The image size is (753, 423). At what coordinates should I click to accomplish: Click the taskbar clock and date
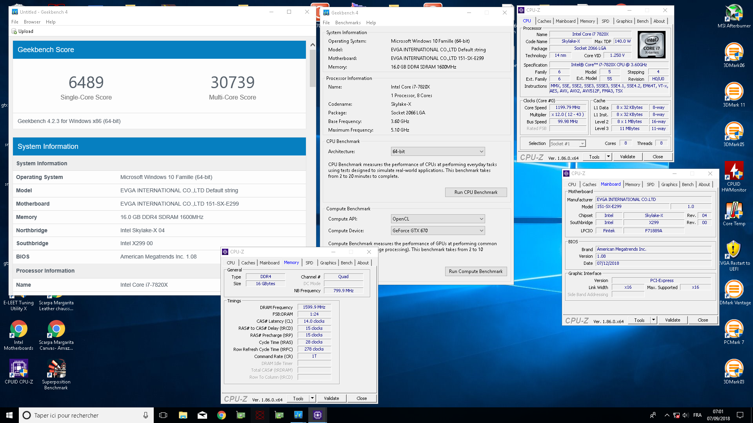718,415
